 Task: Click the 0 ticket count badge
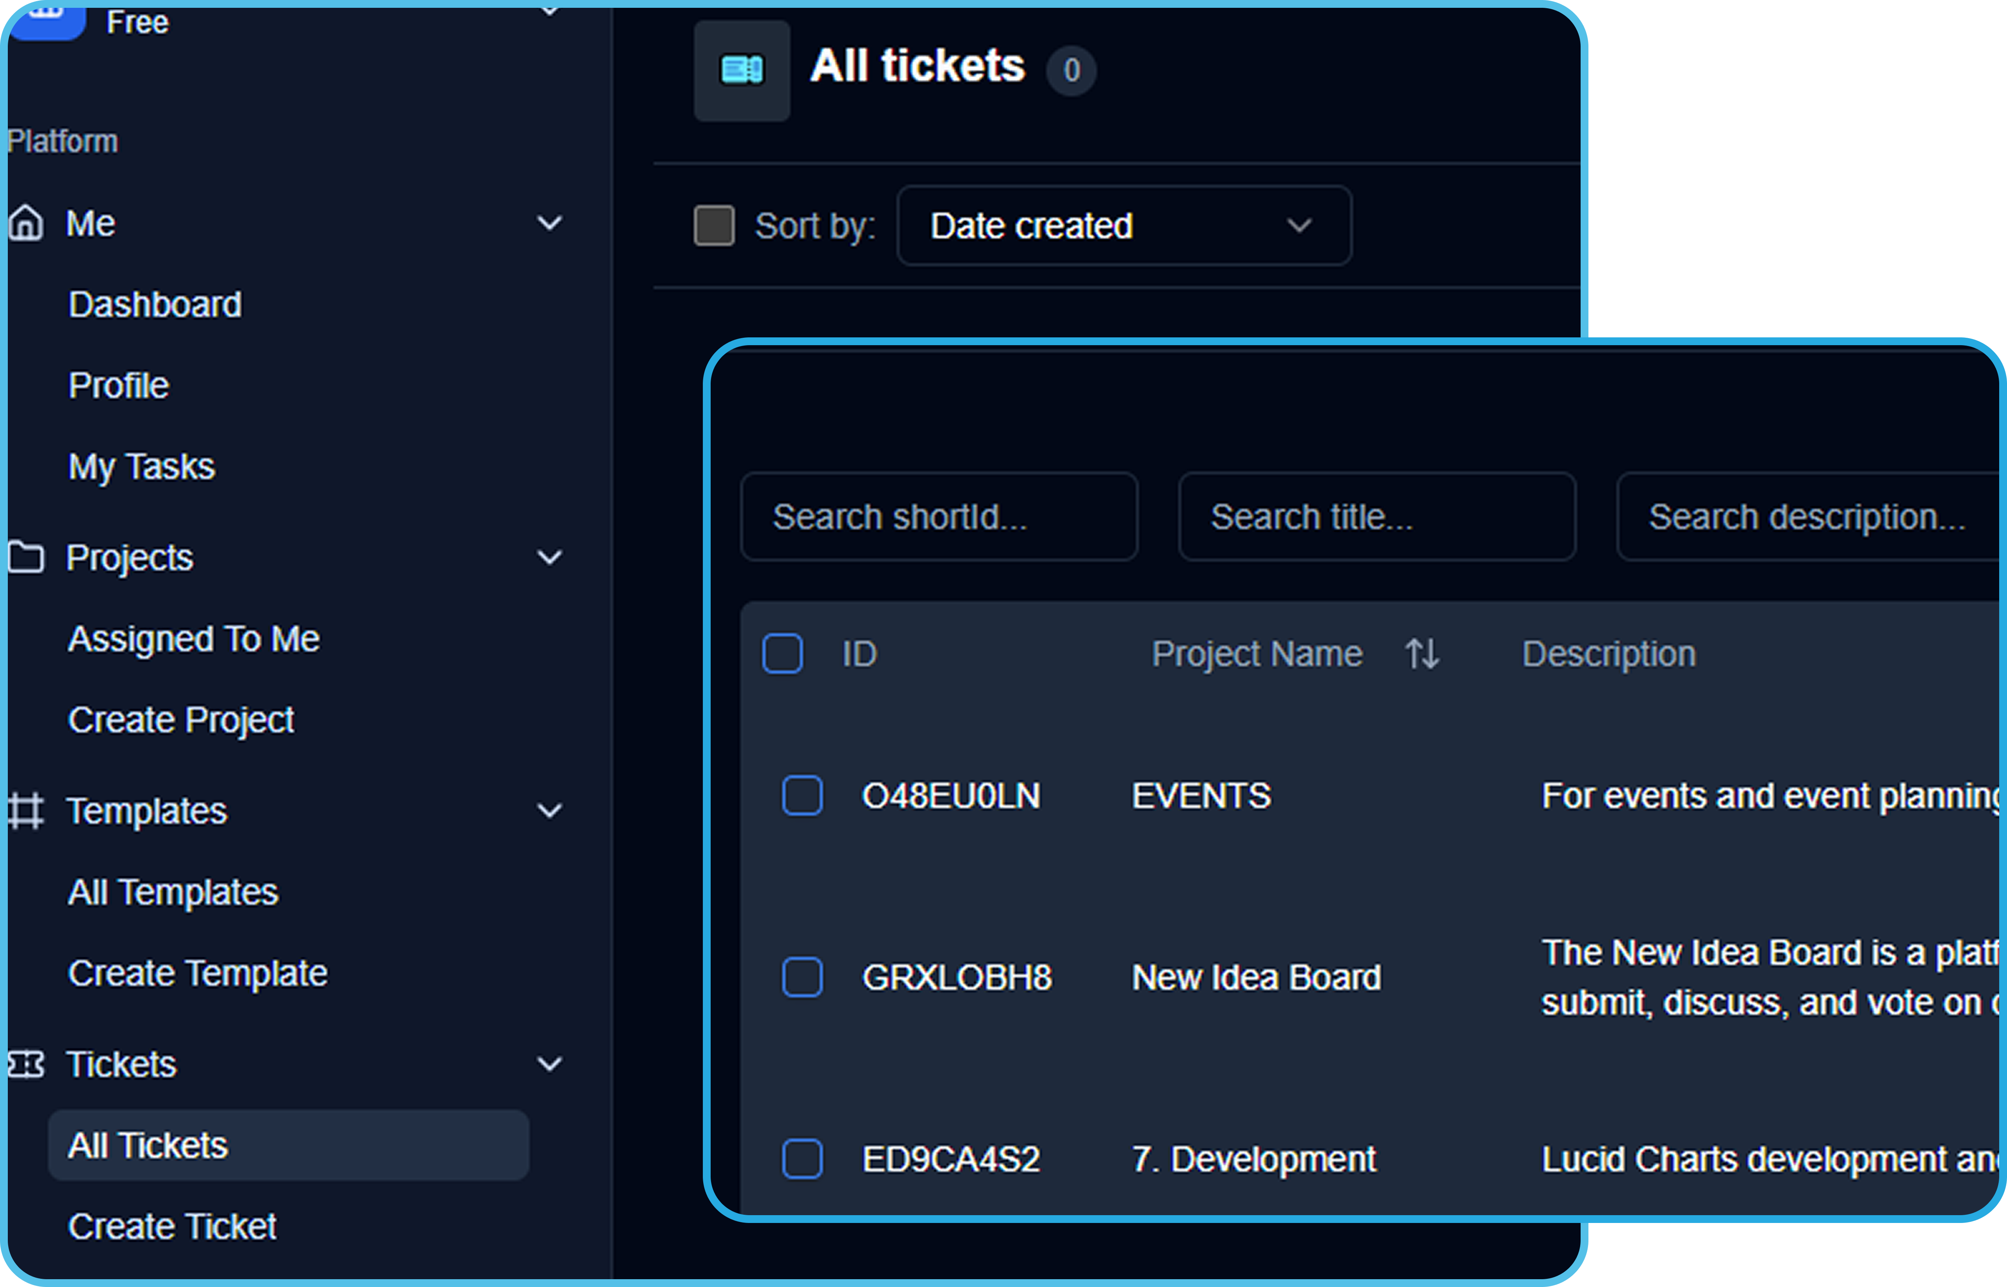pos(1072,70)
